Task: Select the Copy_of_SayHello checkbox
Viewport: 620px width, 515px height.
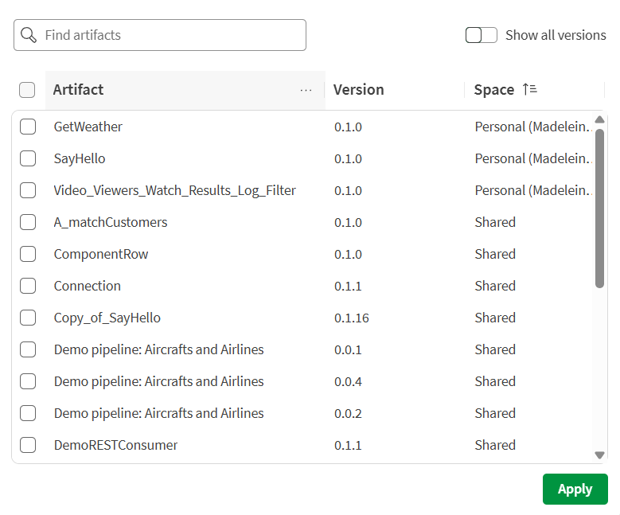Action: 28,318
